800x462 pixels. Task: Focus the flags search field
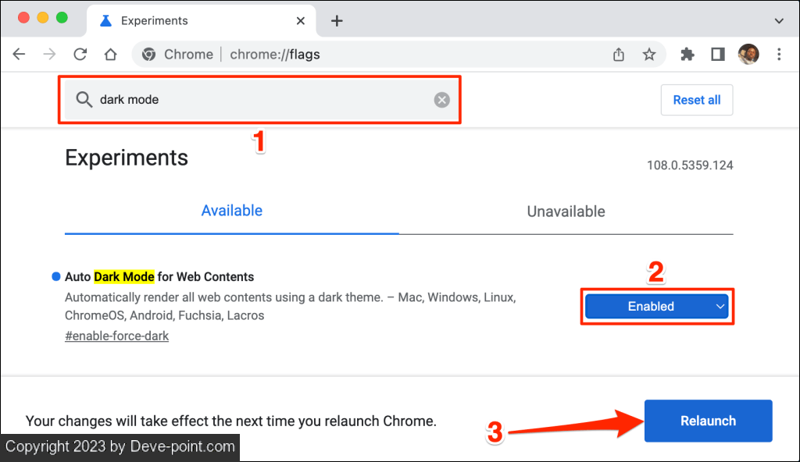[x=258, y=100]
